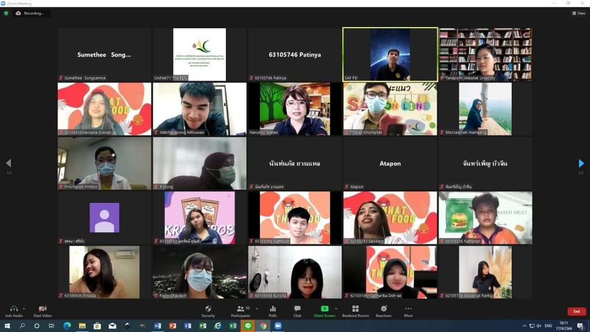Open the Reactions emoji menu
The height and width of the screenshot is (332, 590).
point(384,309)
